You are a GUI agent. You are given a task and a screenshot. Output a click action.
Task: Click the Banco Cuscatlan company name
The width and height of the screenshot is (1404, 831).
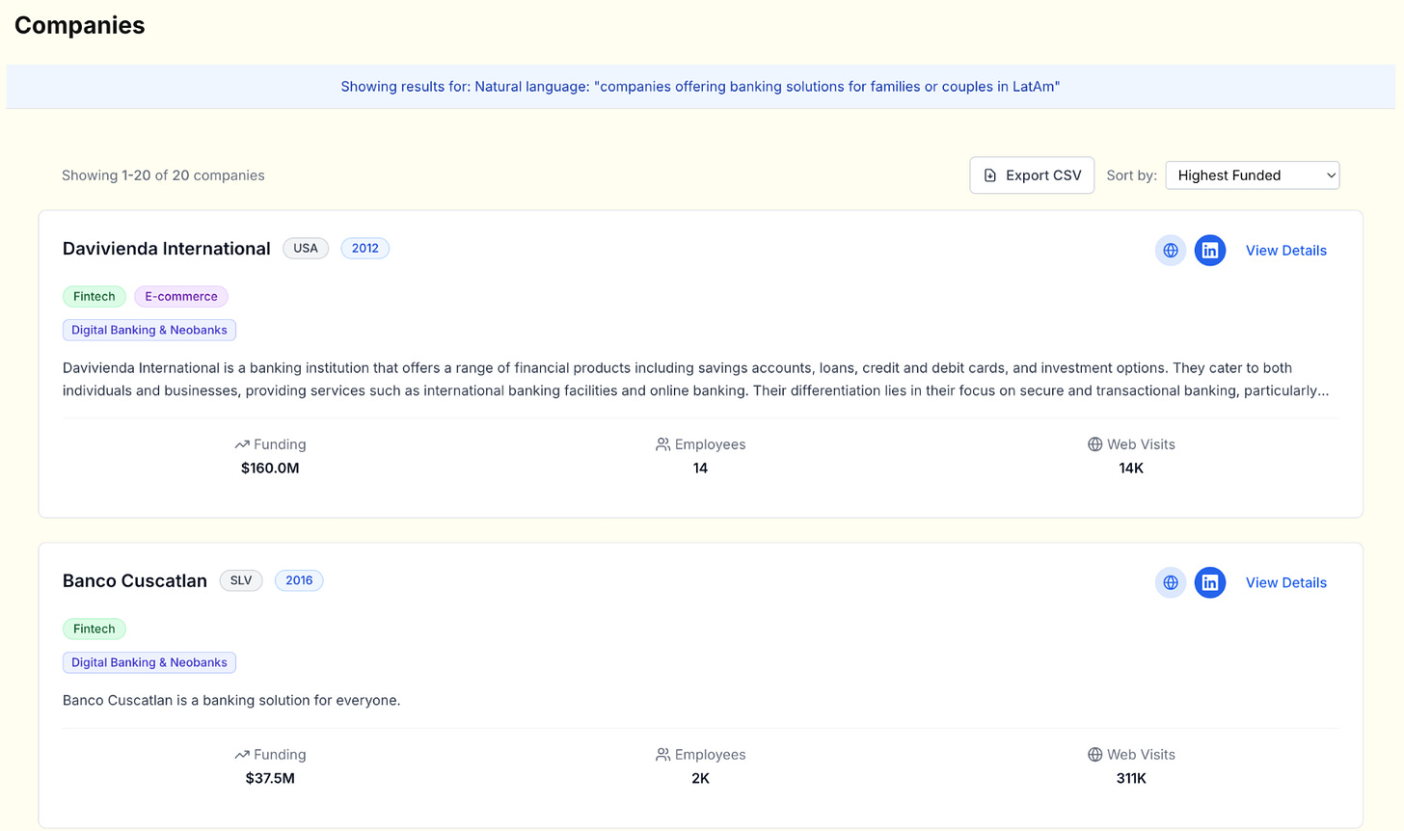(x=135, y=580)
